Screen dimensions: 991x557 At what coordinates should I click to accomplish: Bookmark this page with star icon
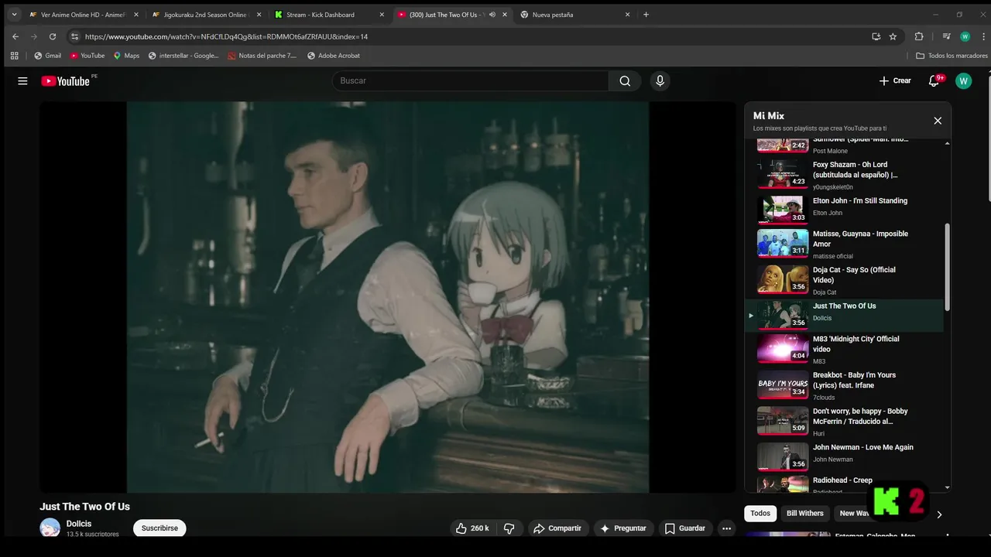coord(893,36)
